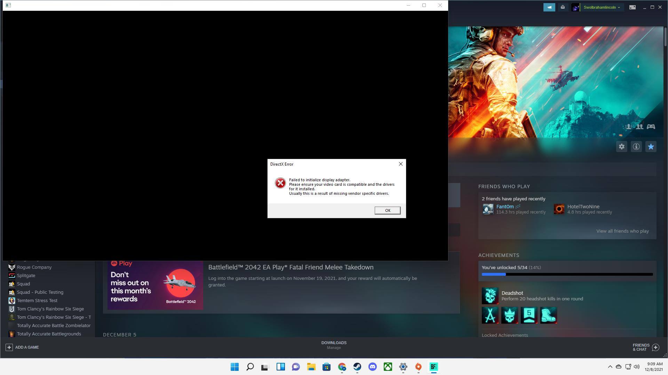This screenshot has height=375, width=668.
Task: Open Fant0m's friend profile
Action: pyautogui.click(x=504, y=207)
